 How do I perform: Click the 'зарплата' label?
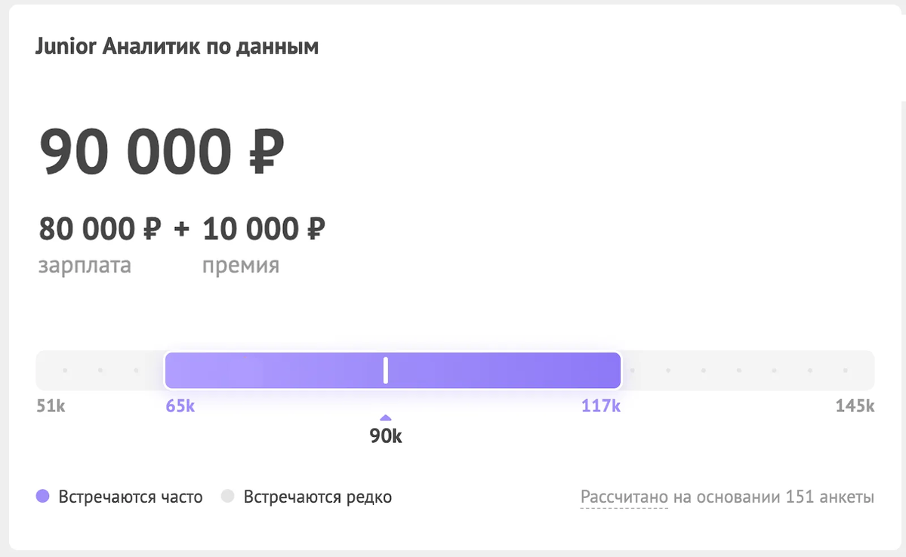pos(85,266)
